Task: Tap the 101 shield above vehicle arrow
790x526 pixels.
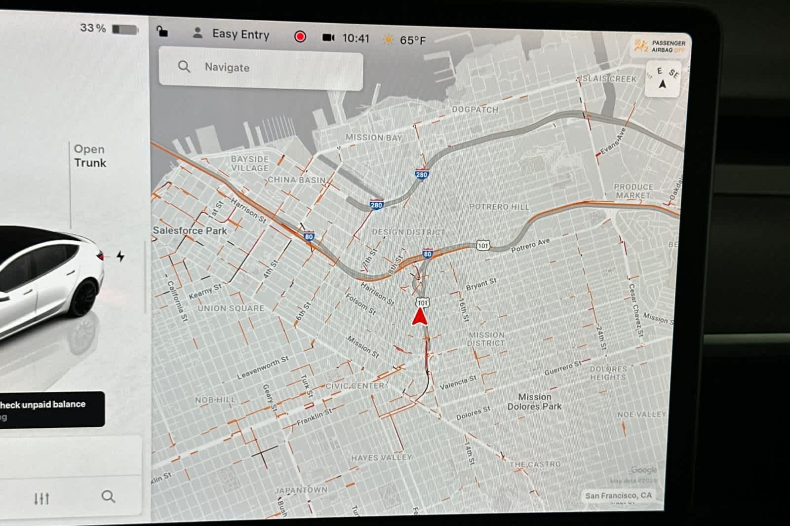Action: click(x=423, y=302)
